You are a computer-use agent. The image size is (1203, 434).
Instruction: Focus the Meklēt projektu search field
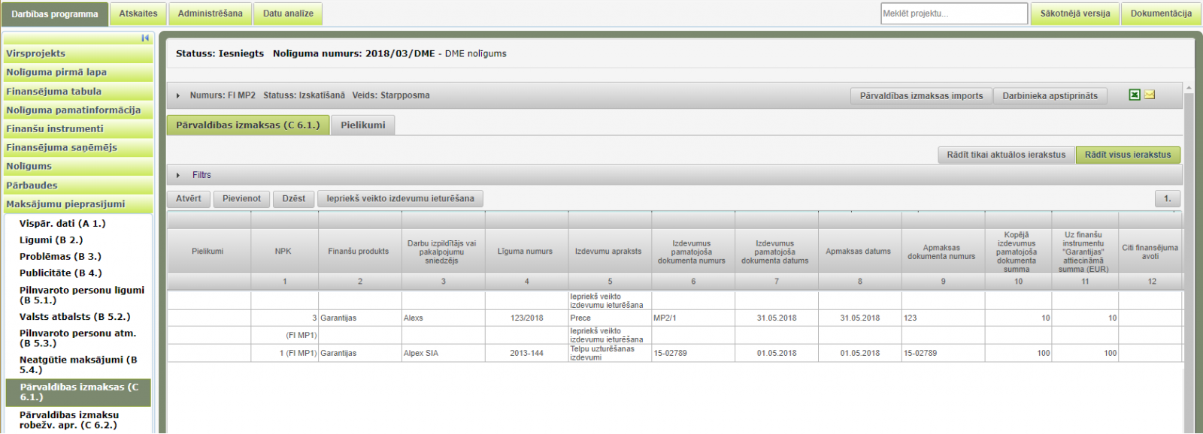click(x=953, y=14)
